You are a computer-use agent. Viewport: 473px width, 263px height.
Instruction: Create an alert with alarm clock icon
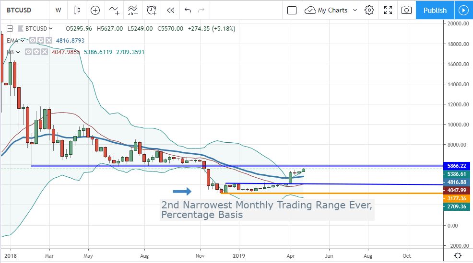[x=152, y=10]
